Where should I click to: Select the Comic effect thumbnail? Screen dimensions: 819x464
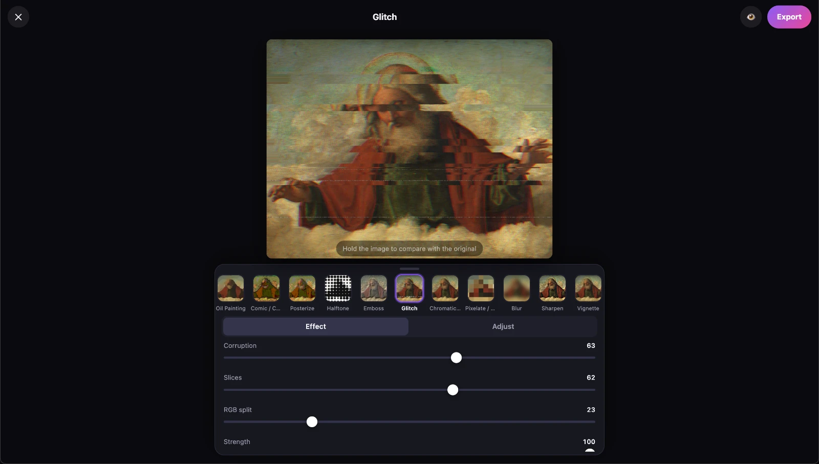click(266, 288)
